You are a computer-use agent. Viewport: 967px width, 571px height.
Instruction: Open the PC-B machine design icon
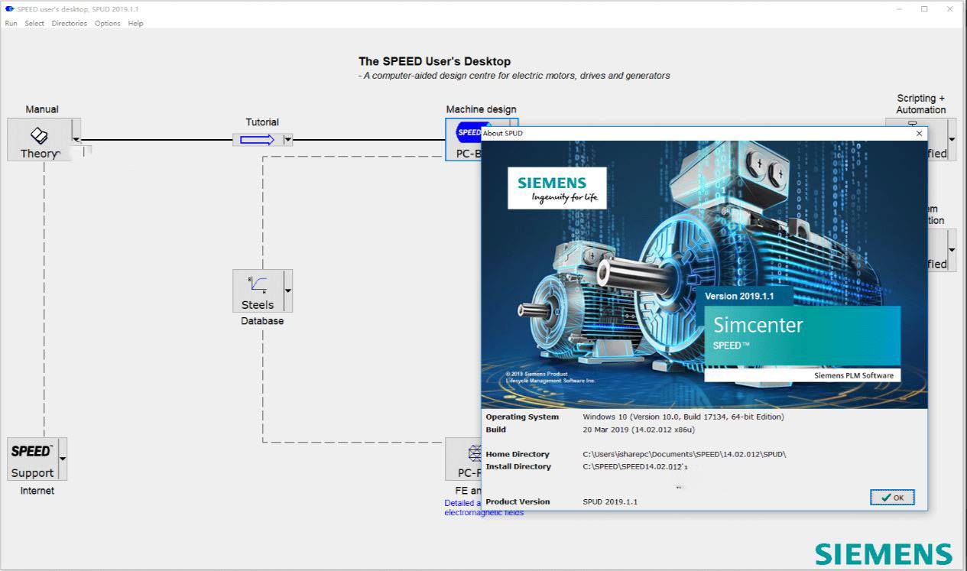[x=463, y=139]
